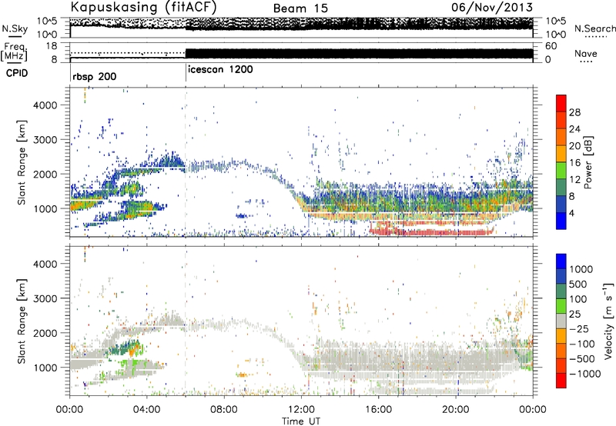The width and height of the screenshot is (616, 426).
Task: Click the "16" power colorbar tick
Action: coord(574,163)
